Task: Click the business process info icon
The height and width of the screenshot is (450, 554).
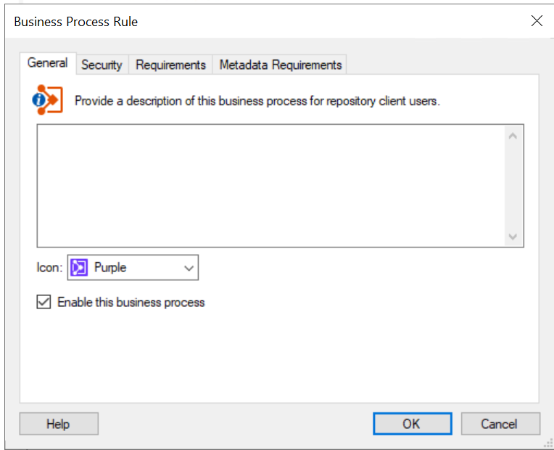Action: point(48,99)
